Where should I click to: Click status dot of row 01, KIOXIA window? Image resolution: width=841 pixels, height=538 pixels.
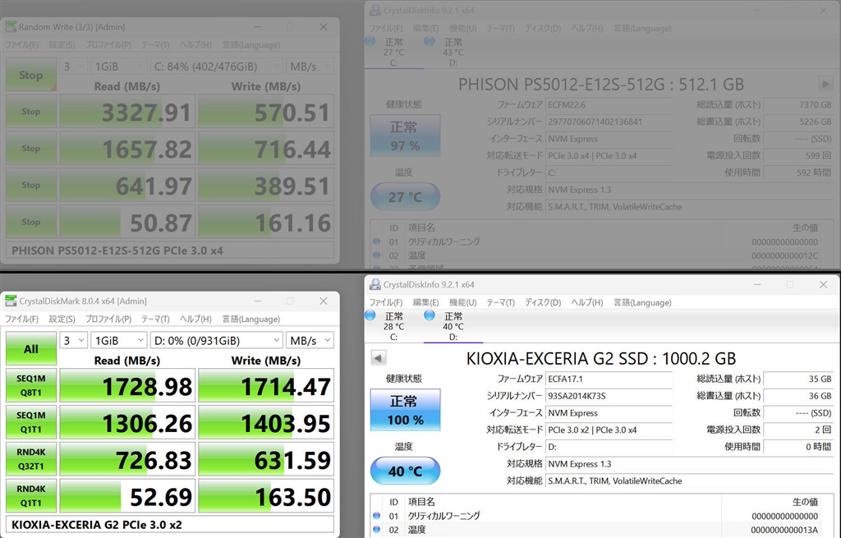pyautogui.click(x=376, y=516)
